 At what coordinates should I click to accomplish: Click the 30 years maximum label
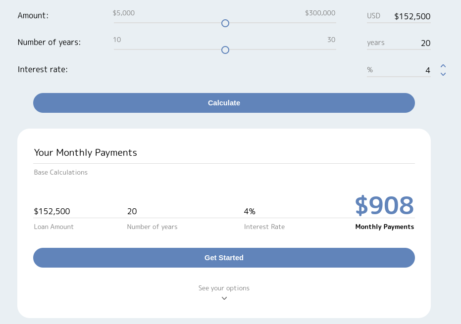pyautogui.click(x=331, y=40)
